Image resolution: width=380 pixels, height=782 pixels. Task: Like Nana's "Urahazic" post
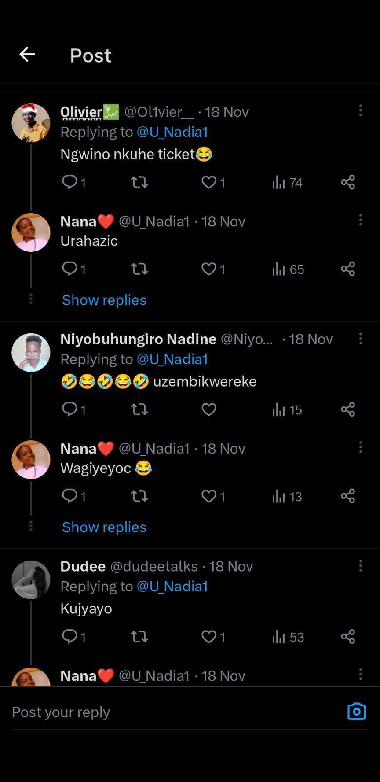click(209, 269)
